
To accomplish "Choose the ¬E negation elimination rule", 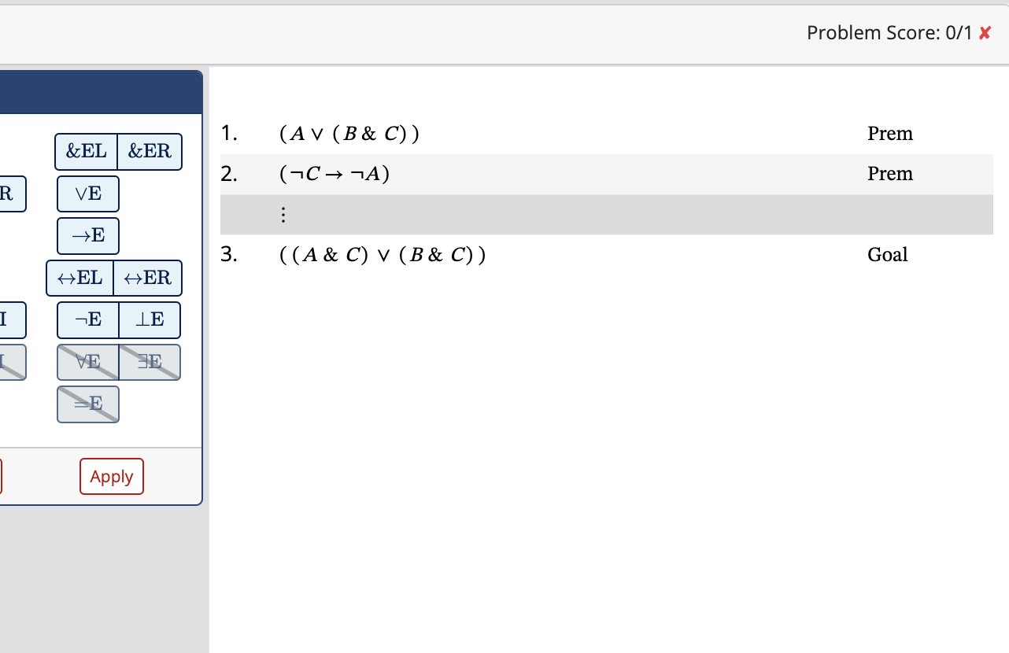I will click(88, 319).
